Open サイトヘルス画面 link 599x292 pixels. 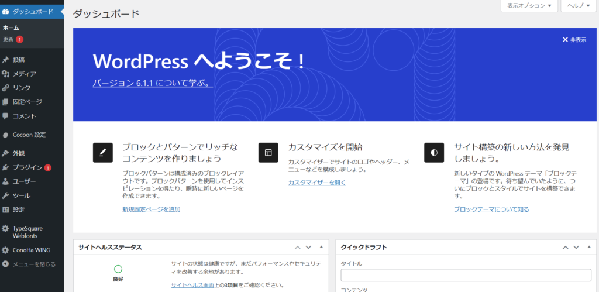[192, 285]
